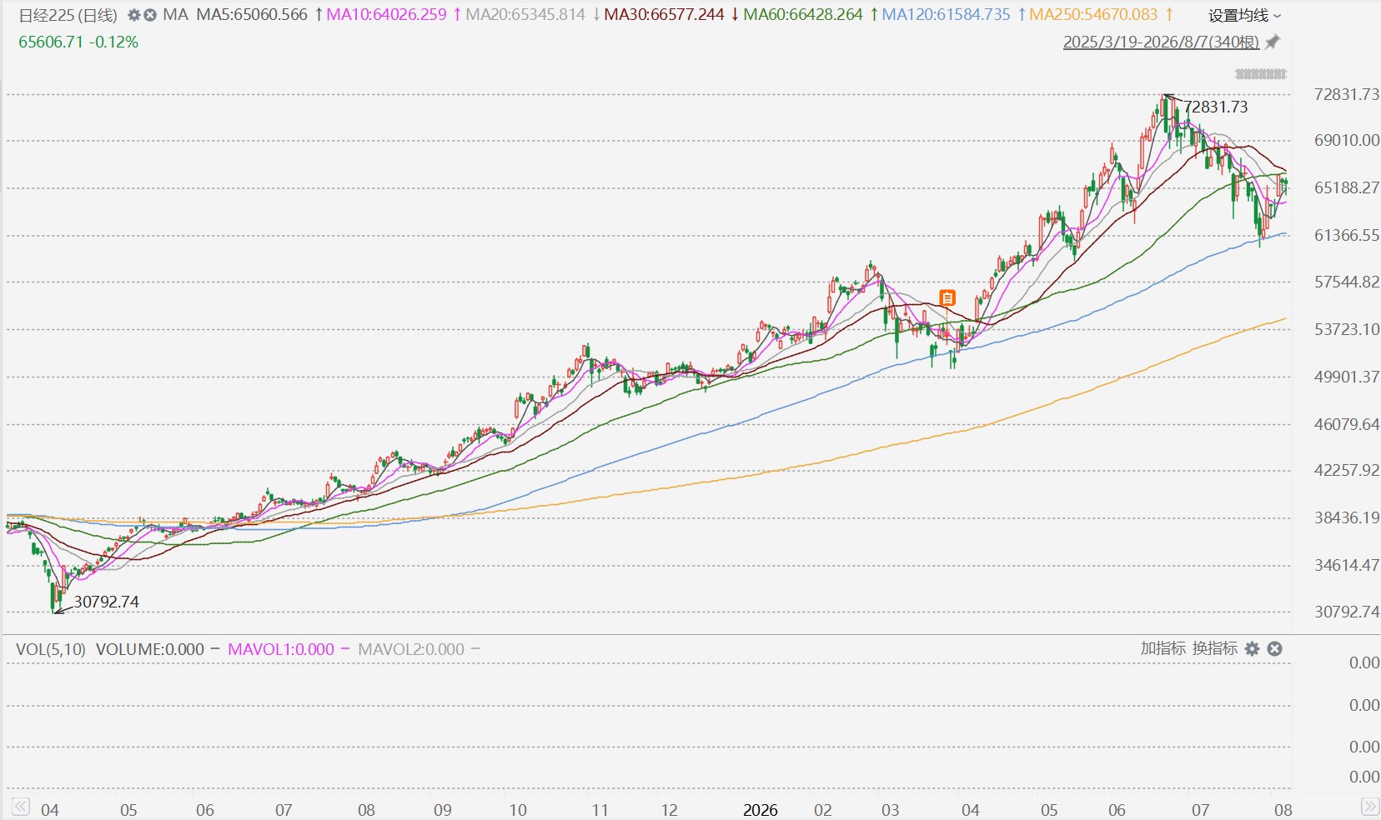This screenshot has width=1381, height=820.
Task: Click the 49901.37 price axis label
Action: [x=1347, y=377]
